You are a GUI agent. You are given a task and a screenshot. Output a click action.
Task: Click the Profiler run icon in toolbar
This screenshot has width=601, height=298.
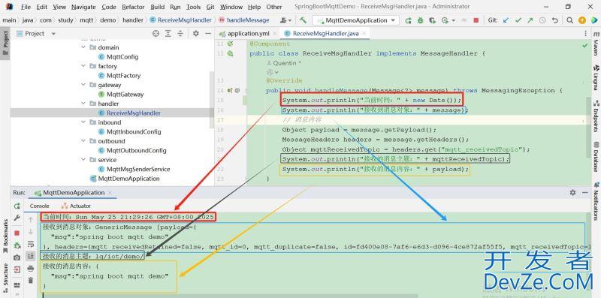pyautogui.click(x=445, y=20)
